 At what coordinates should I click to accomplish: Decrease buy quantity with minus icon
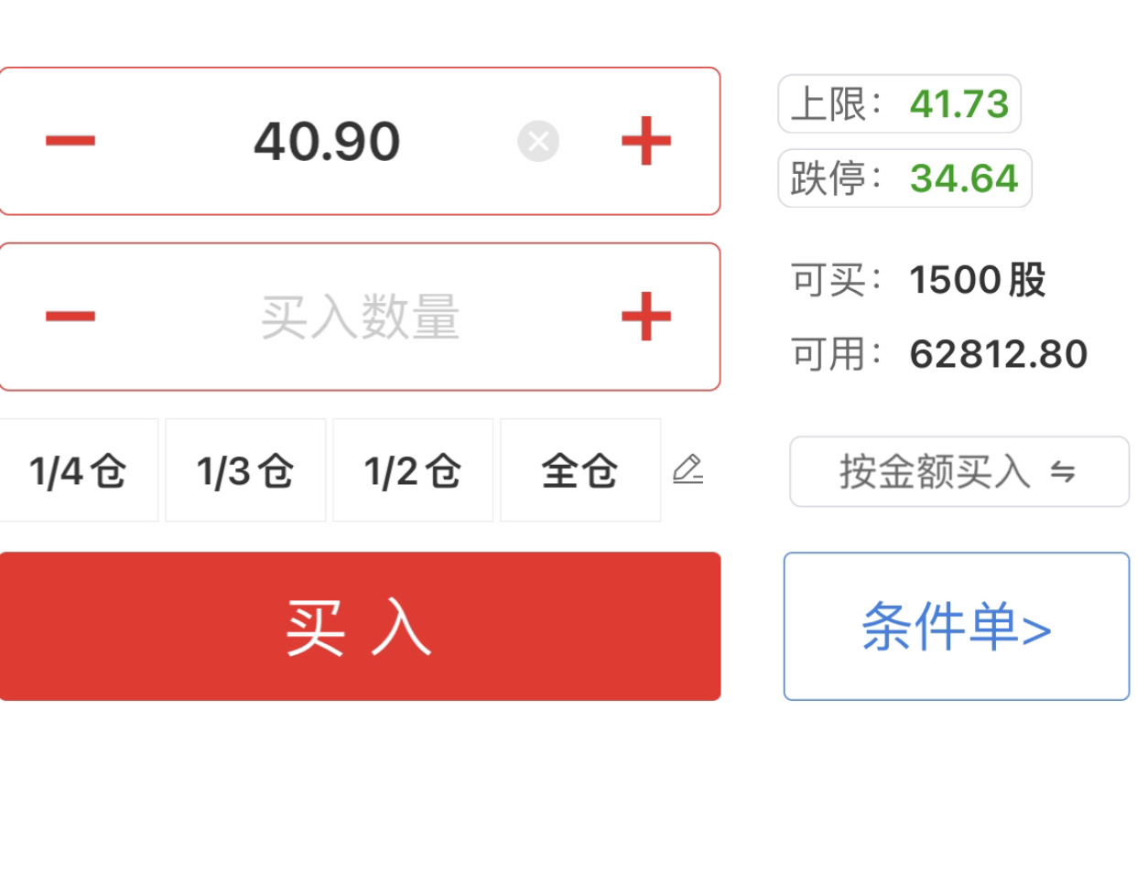click(70, 317)
